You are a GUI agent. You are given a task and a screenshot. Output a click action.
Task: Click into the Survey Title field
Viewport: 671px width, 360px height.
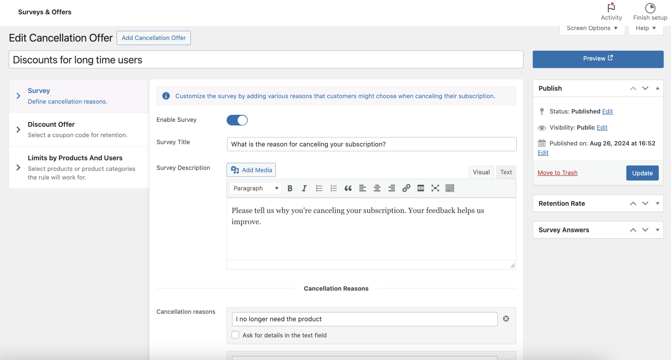[372, 144]
